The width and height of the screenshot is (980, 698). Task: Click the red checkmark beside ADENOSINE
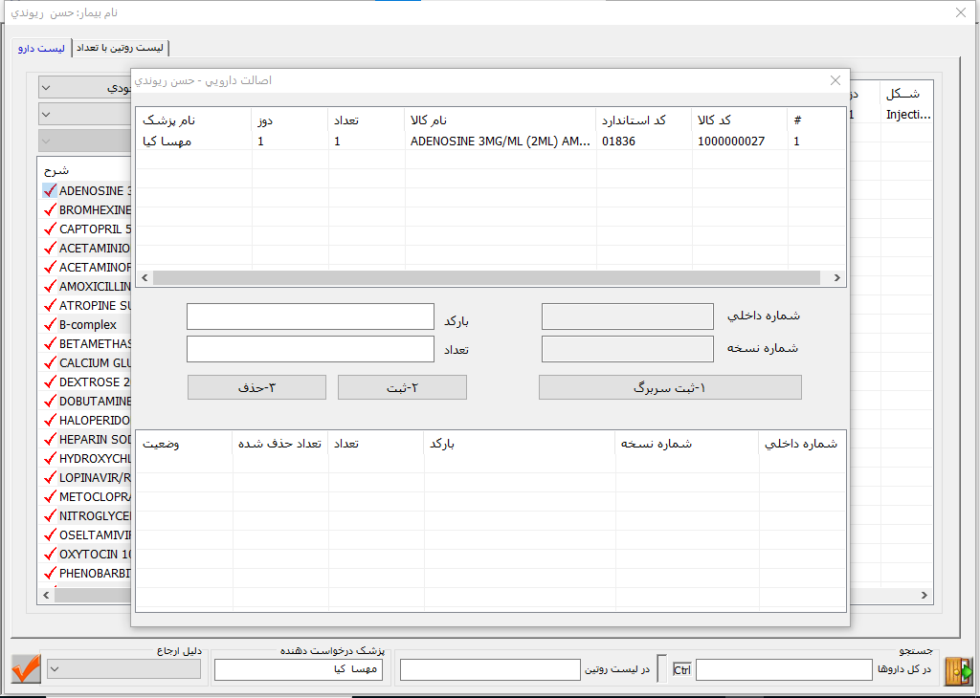coord(50,190)
